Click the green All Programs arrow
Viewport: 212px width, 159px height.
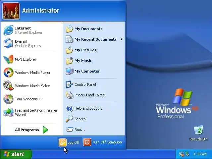45,130
